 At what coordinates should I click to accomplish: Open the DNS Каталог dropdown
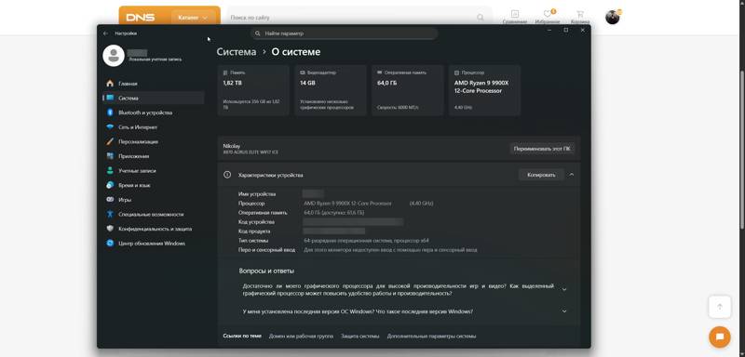[x=193, y=18]
